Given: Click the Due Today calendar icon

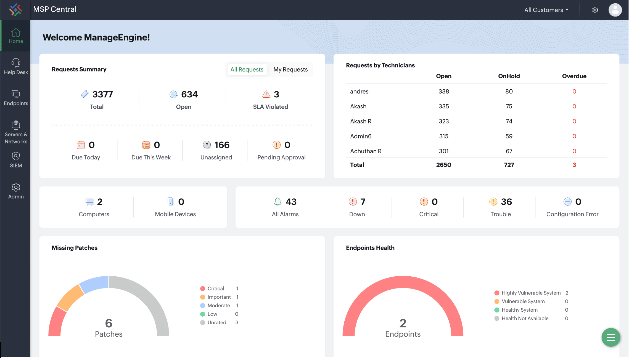Looking at the screenshot, I should [x=81, y=145].
